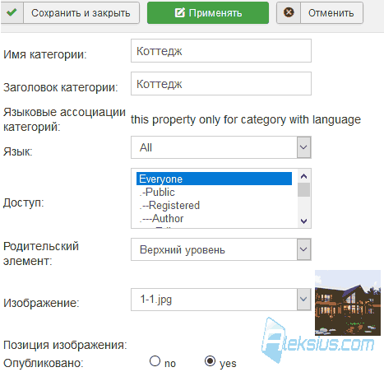Select '.-Public' in access list
The height and width of the screenshot is (372, 384).
(214, 192)
